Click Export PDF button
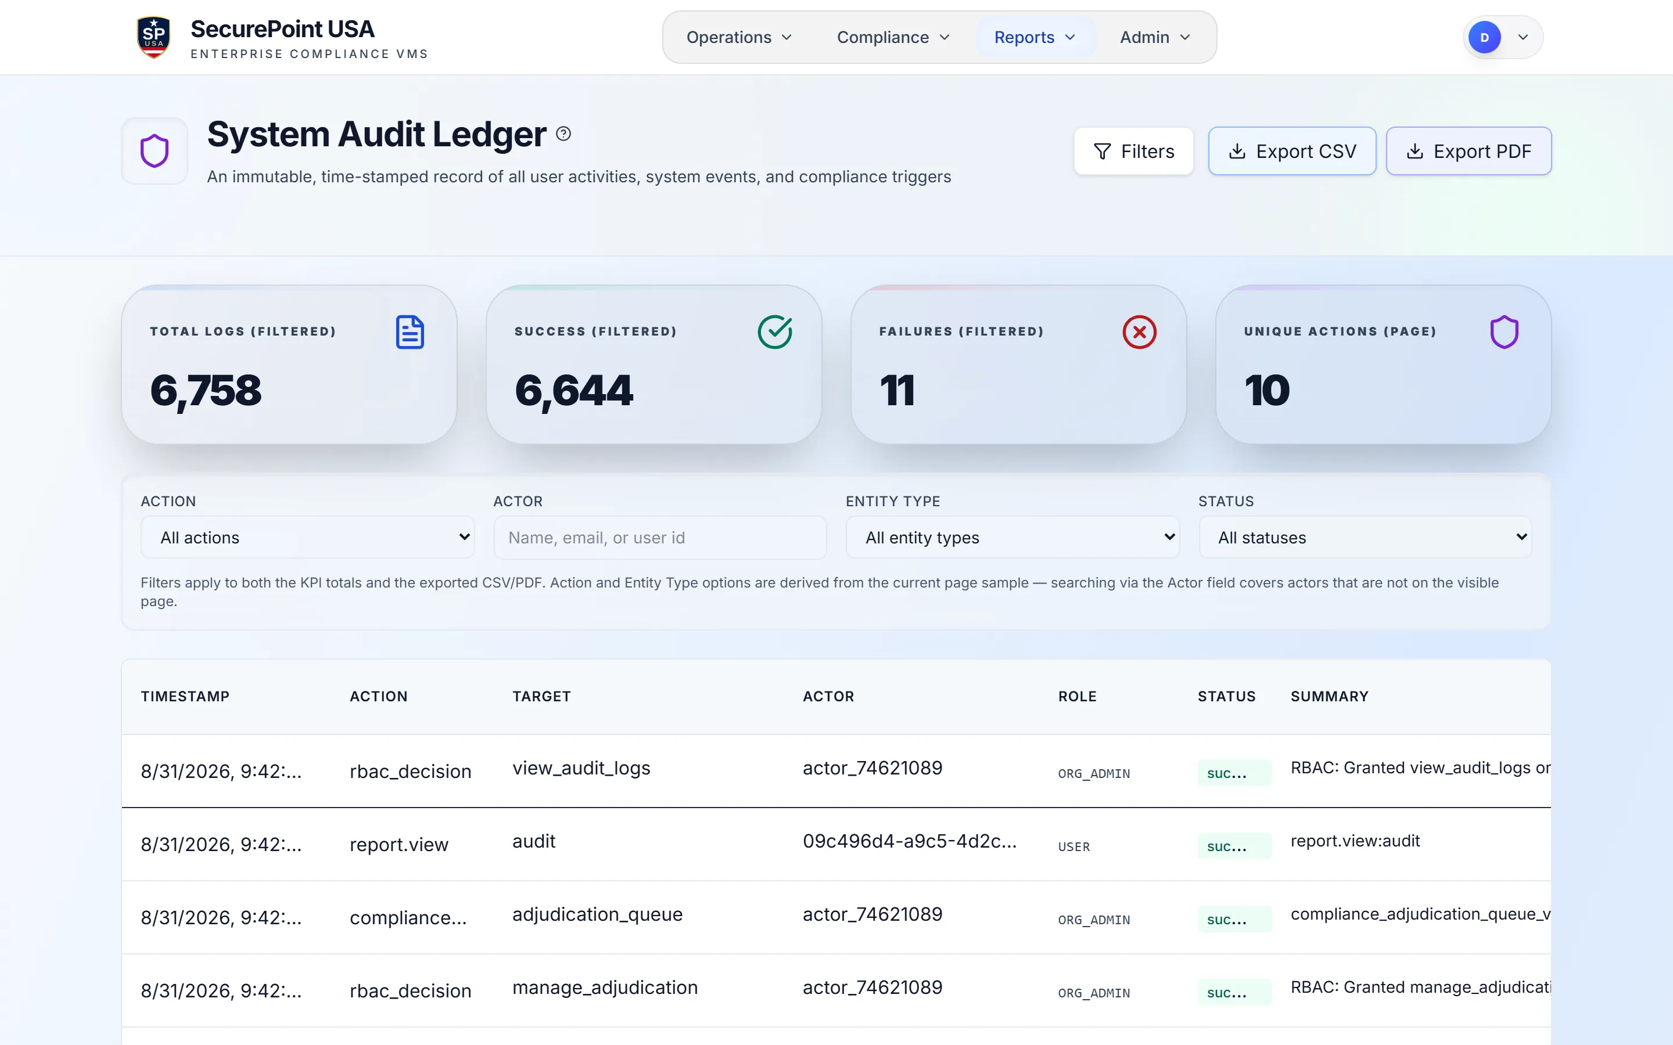The height and width of the screenshot is (1045, 1673). 1469,152
